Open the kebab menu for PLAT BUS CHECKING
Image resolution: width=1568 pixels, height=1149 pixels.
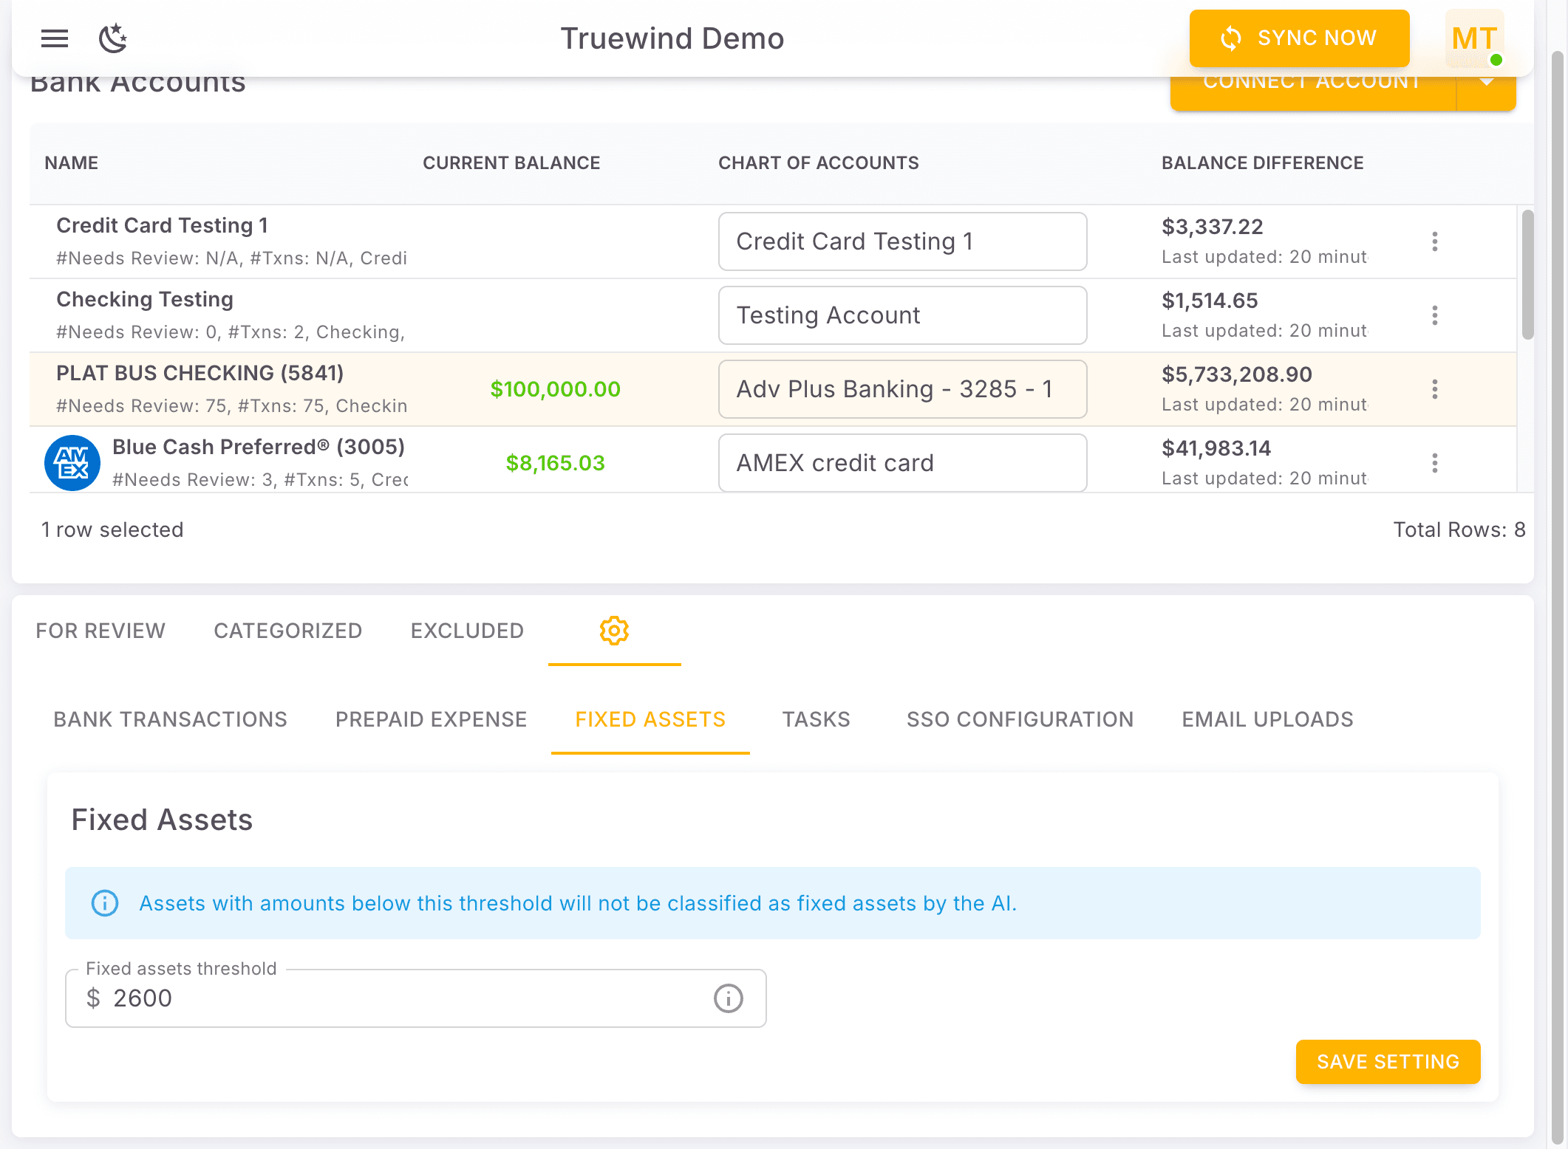(x=1435, y=389)
